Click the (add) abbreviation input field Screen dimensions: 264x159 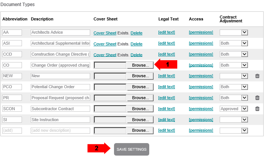(12, 130)
